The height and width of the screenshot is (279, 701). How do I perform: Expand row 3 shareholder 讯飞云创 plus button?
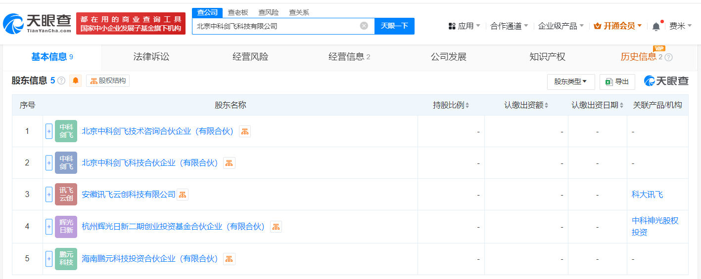(x=49, y=195)
